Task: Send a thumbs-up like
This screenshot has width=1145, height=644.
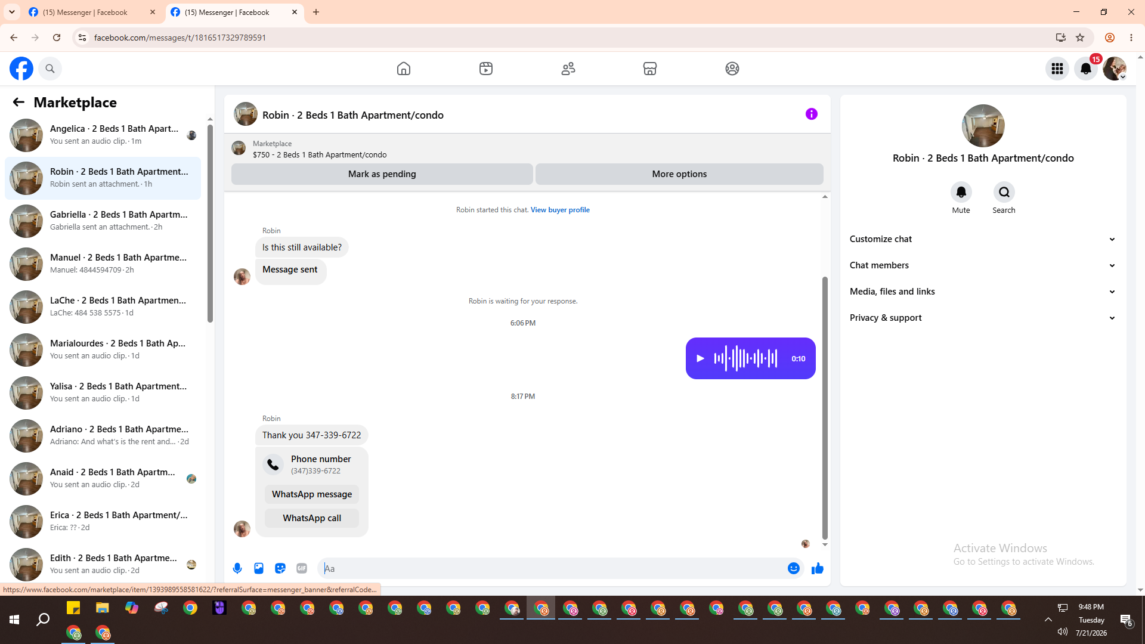Action: [x=818, y=568]
